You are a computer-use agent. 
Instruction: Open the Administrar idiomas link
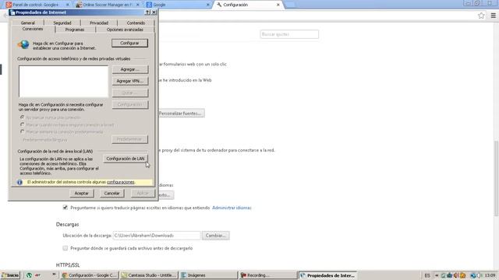(x=232, y=208)
